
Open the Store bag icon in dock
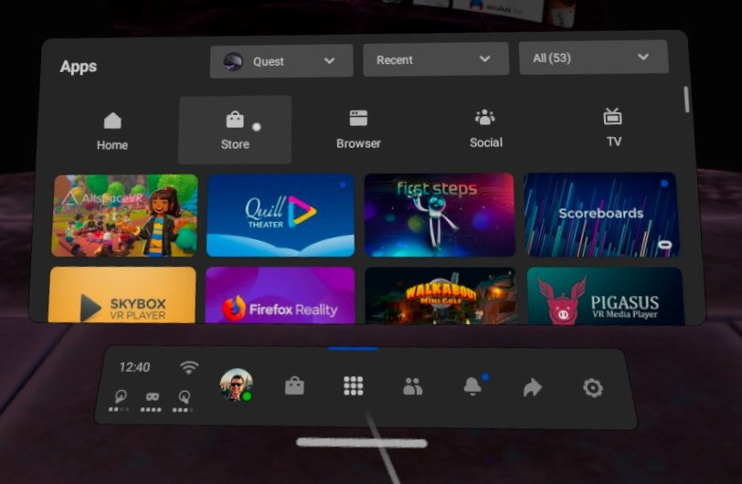point(294,386)
